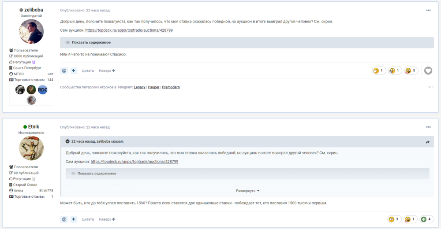Open zeliboba's Торговые отзывы 144
The width and height of the screenshot is (441, 229).
pos(31,80)
